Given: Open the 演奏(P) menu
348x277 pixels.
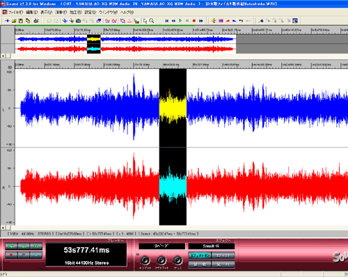Looking at the screenshot, I should click(61, 13).
